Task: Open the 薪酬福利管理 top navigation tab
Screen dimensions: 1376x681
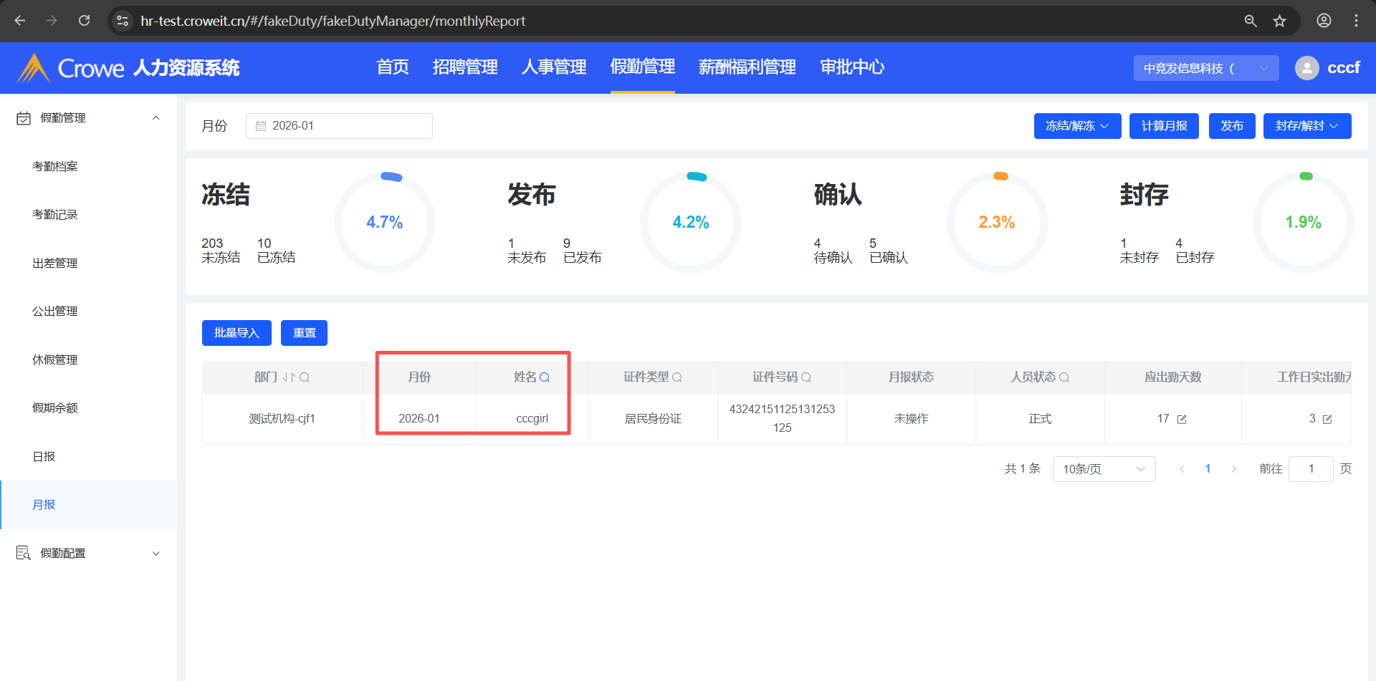Action: click(x=747, y=67)
